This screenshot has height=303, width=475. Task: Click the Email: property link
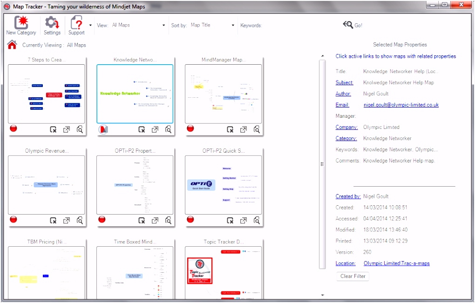342,105
